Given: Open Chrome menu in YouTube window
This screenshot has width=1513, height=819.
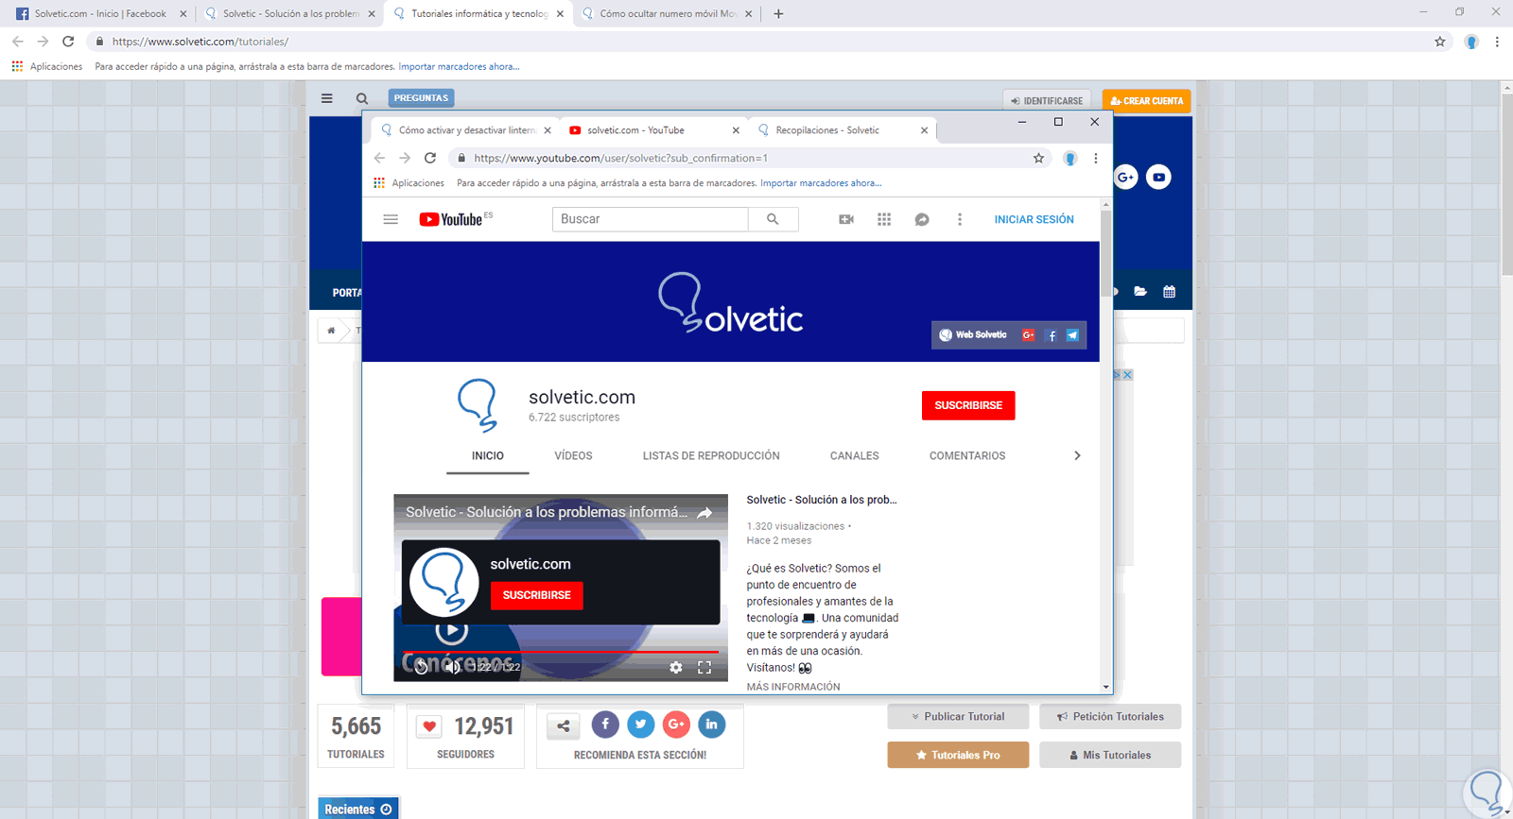Looking at the screenshot, I should tap(1096, 158).
